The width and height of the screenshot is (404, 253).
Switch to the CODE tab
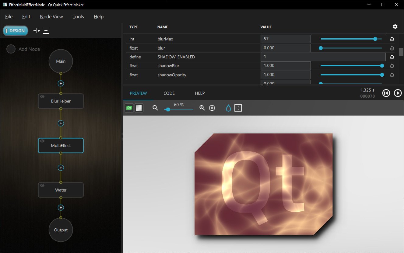169,93
